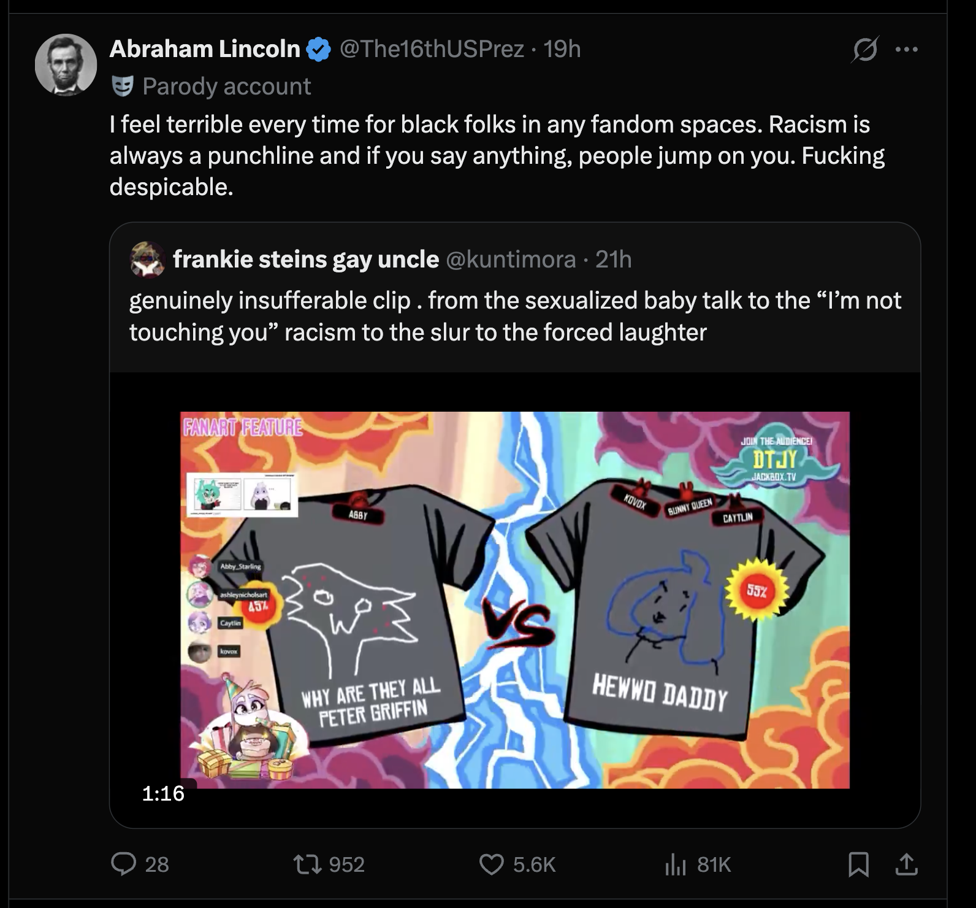The image size is (976, 908).
Task: Click the quoted tweet text body
Action: [x=515, y=316]
